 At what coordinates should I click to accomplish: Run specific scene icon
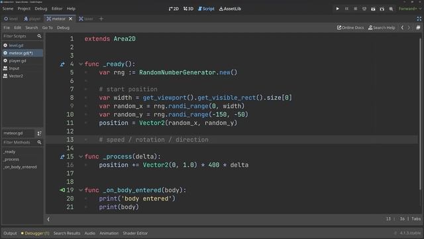click(382, 9)
